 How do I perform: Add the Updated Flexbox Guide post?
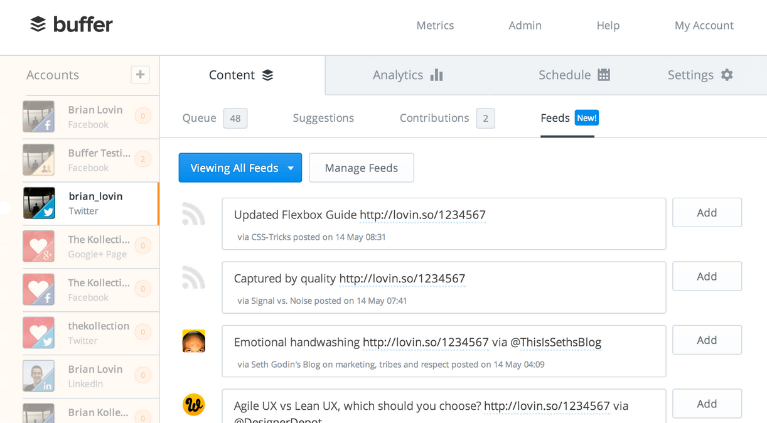[707, 213]
